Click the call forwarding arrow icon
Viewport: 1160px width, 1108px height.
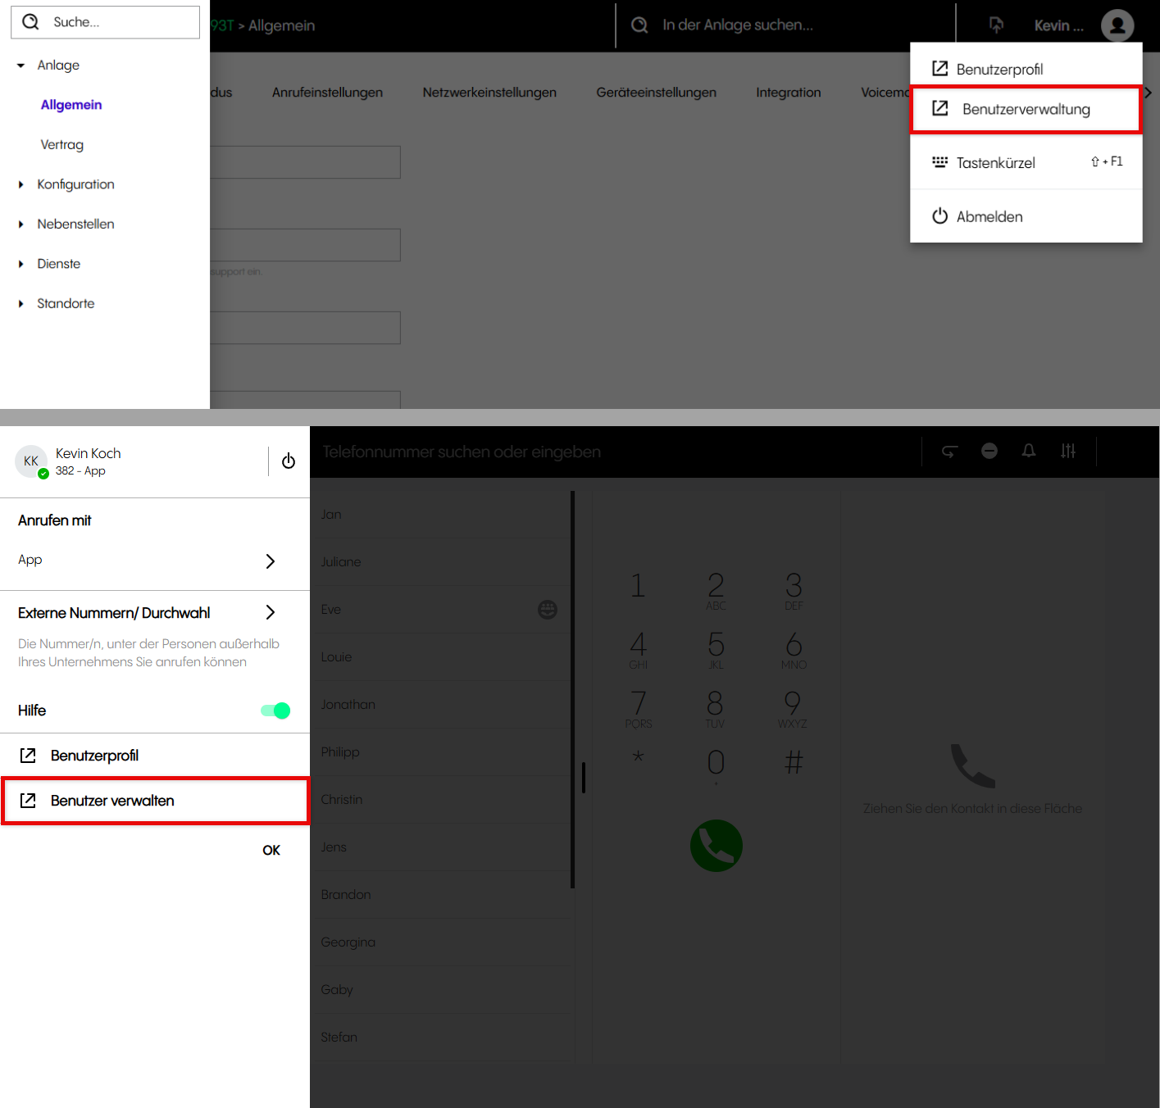click(949, 451)
